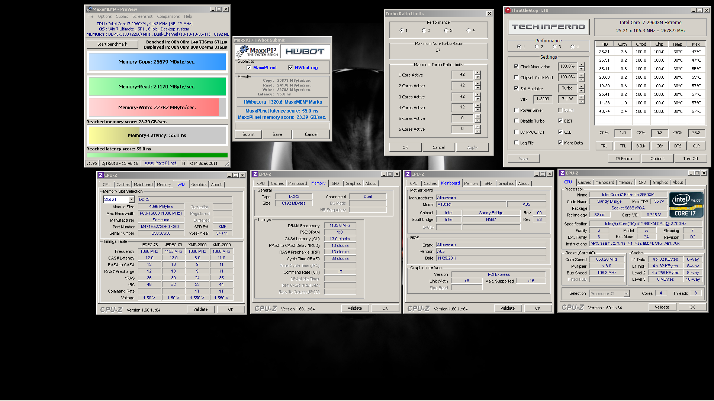Increase the 7.1 W power spinner
Screen dimensions: 714x401
(582, 97)
